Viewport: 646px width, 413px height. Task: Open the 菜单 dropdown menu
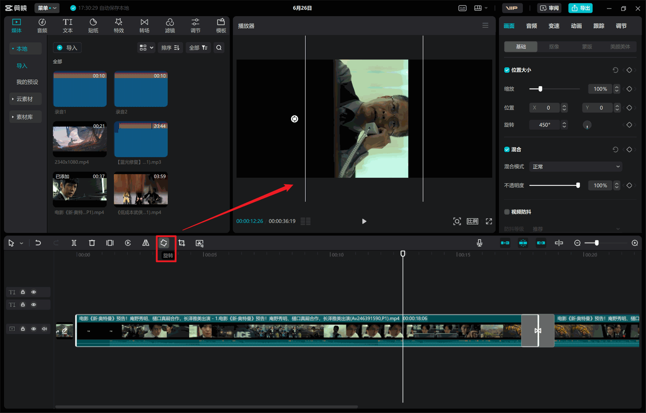(x=47, y=8)
